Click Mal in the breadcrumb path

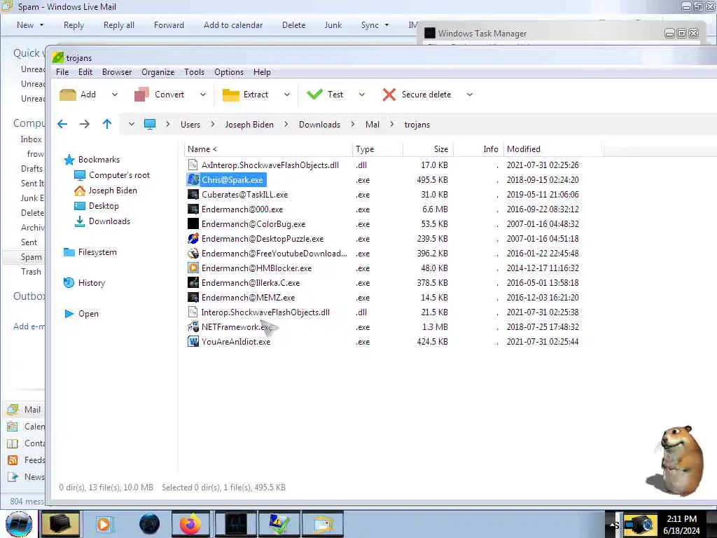373,125
